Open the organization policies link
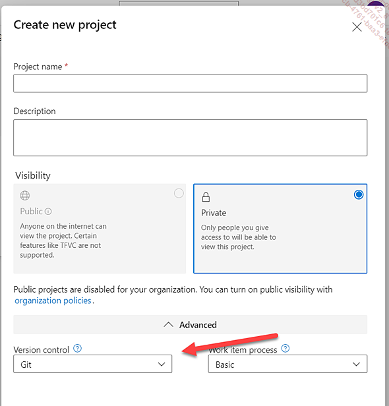 (x=53, y=301)
